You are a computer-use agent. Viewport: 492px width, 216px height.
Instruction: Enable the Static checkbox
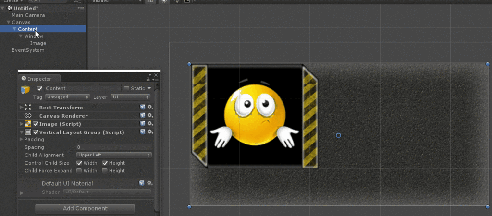(126, 88)
